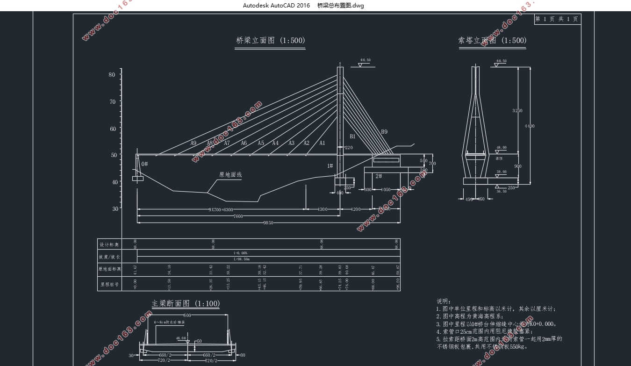This screenshot has height=366, width=631.
Task: Click the 原地面线 ground line label
Action: tap(230, 175)
